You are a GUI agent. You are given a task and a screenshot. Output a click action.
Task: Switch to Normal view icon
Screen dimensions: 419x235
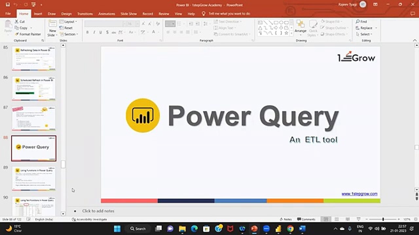(326, 219)
